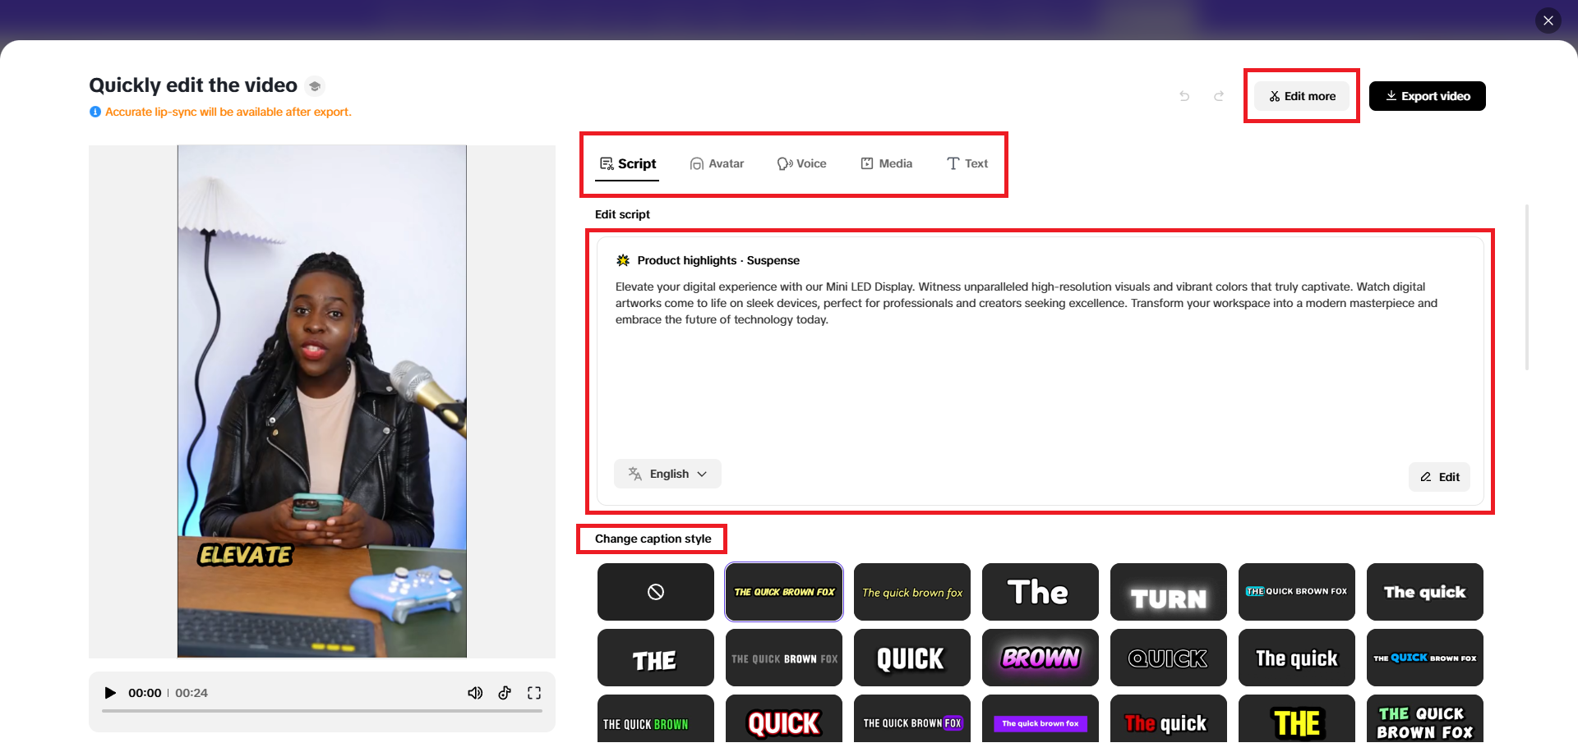Screen dimensions: 1578x752
Task: Choose the condensed white 'The quick' caption
Action: [x=1297, y=658]
